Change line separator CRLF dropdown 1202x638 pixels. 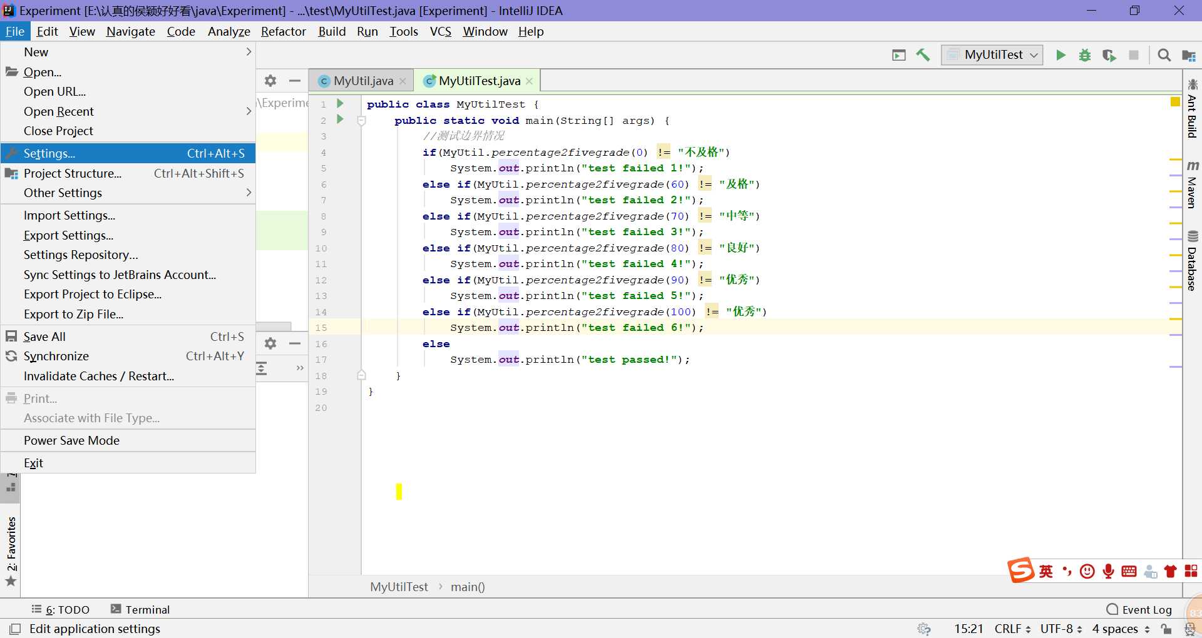pyautogui.click(x=1012, y=629)
